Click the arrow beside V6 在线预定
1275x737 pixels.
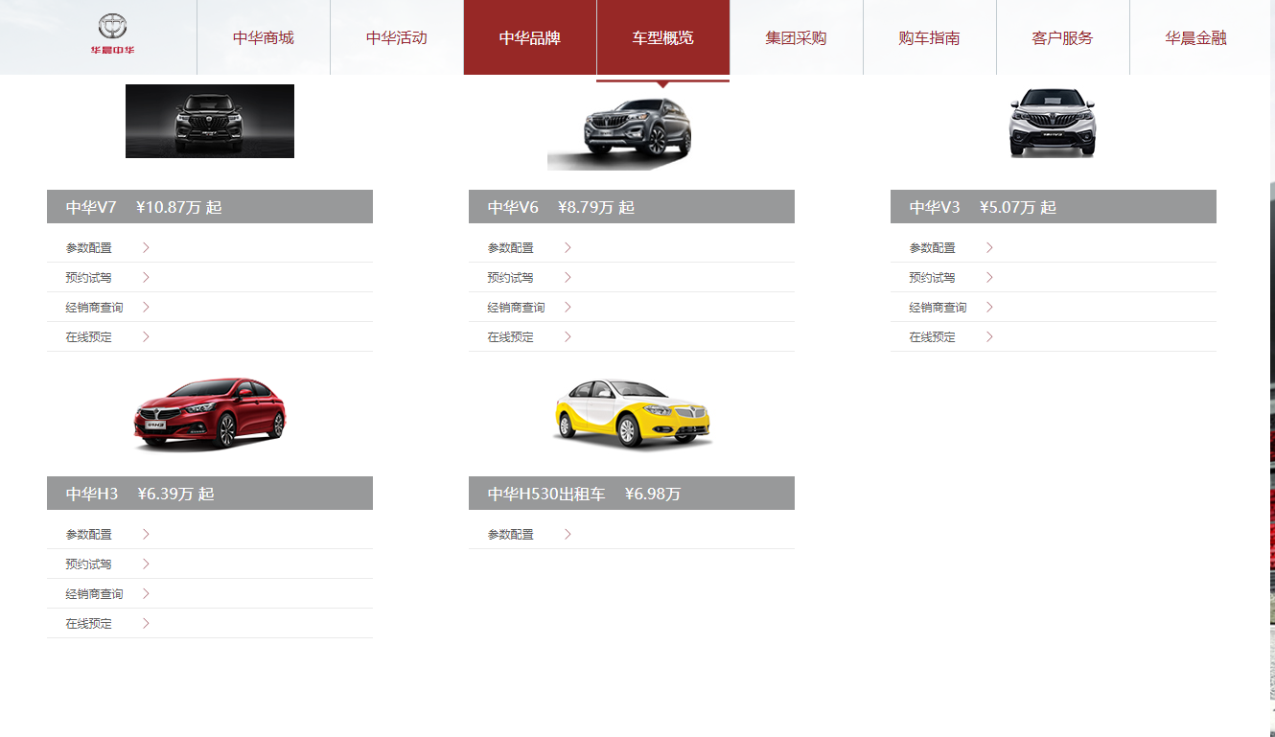point(568,336)
